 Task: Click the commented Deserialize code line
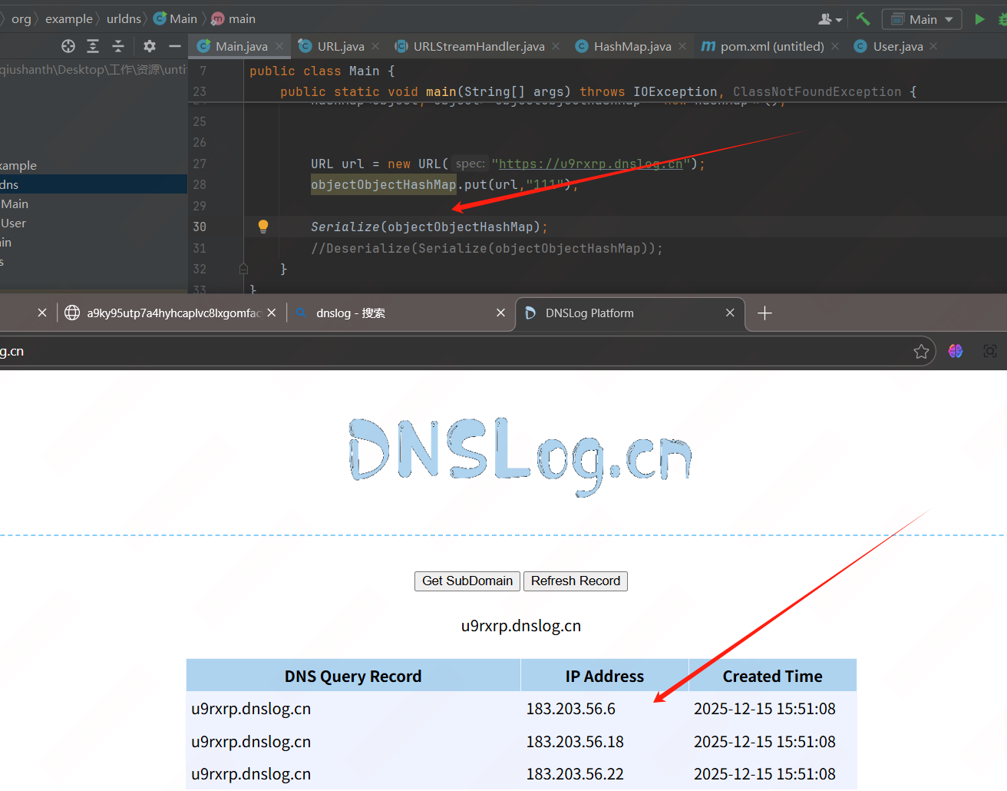[487, 249]
